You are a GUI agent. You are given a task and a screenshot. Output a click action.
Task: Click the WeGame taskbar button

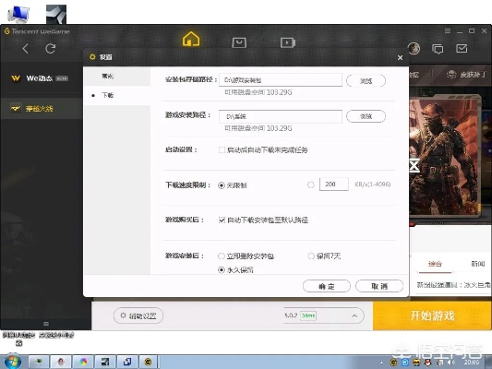pyautogui.click(x=148, y=362)
